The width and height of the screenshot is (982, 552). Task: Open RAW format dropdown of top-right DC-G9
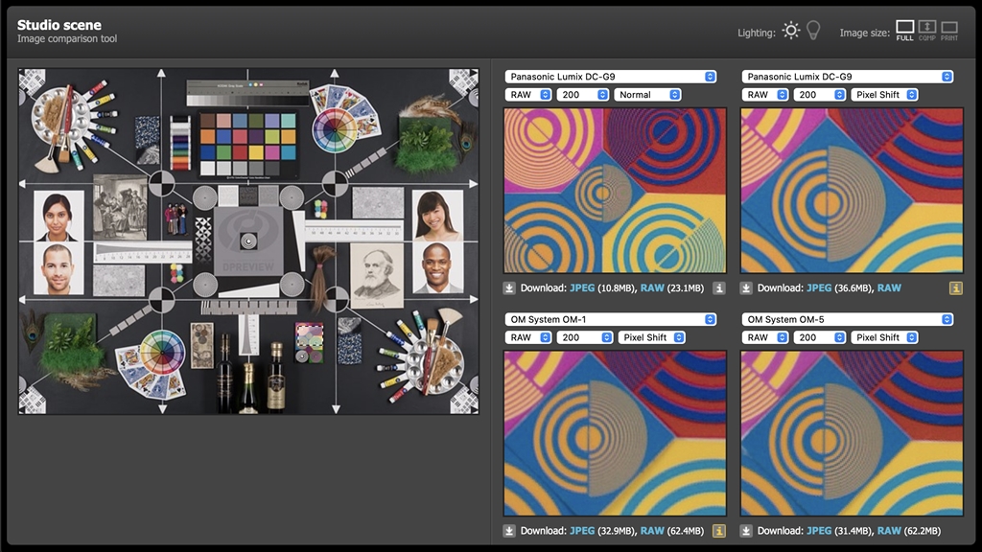pyautogui.click(x=764, y=95)
